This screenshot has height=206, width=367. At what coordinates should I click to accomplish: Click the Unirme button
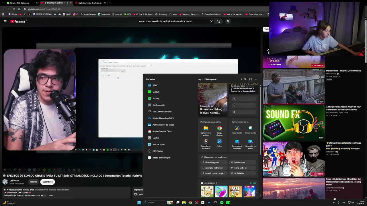[x=34, y=182]
